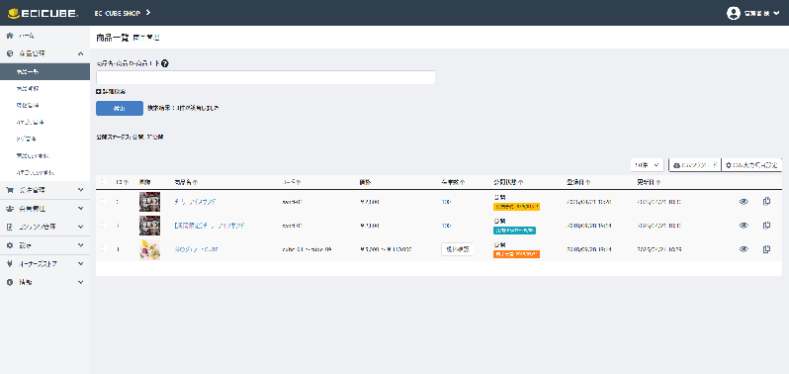The width and height of the screenshot is (789, 374).
Task: Expand the 設定 sidebar section
Action: (44, 245)
